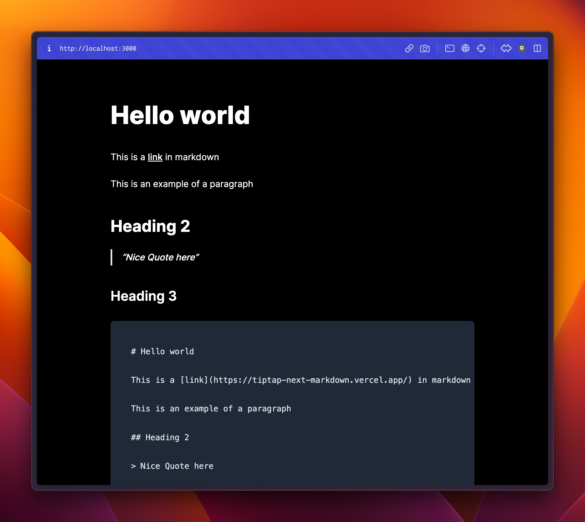Screen dimensions: 585x522
Task: Click "This is an example" paragraph text
Action: [182, 184]
